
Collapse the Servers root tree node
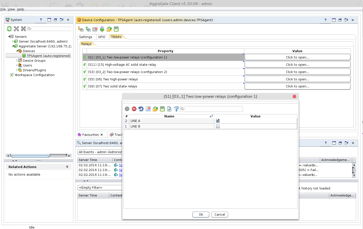[x=9, y=37]
